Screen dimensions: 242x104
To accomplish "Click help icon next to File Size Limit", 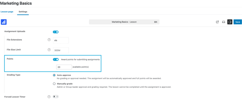I will tap(49, 50).
